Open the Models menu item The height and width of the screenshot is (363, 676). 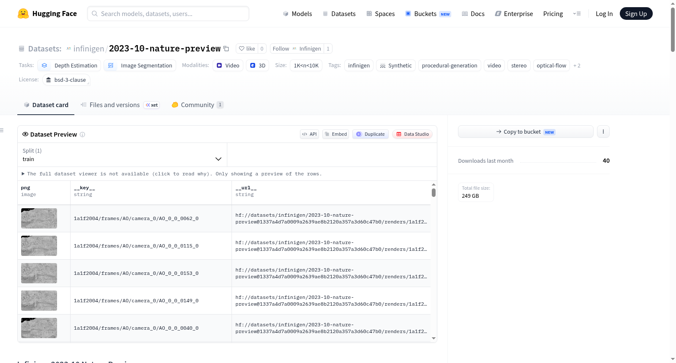297,13
